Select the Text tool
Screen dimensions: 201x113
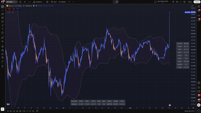pyautogui.click(x=3, y=29)
